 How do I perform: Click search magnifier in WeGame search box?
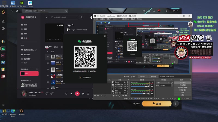pos(66,11)
